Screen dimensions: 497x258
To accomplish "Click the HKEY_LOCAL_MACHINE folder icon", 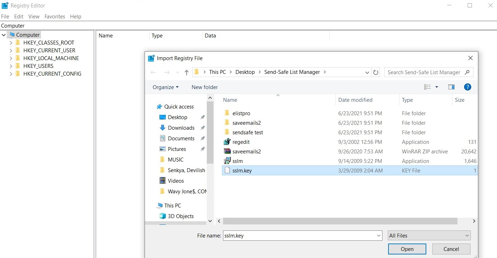I will pyautogui.click(x=18, y=58).
